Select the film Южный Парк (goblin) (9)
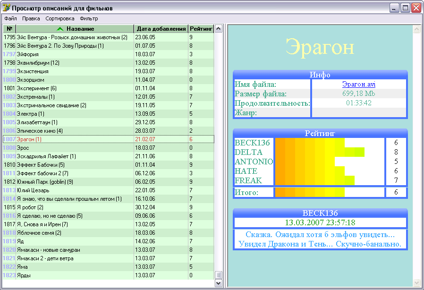The height and width of the screenshot is (290, 424). pos(109,182)
